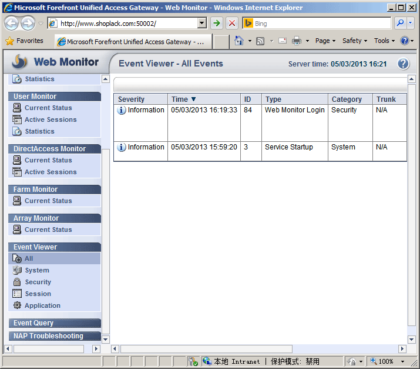Open NAP Troubleshooting section
The height and width of the screenshot is (369, 420).
pyautogui.click(x=55, y=335)
